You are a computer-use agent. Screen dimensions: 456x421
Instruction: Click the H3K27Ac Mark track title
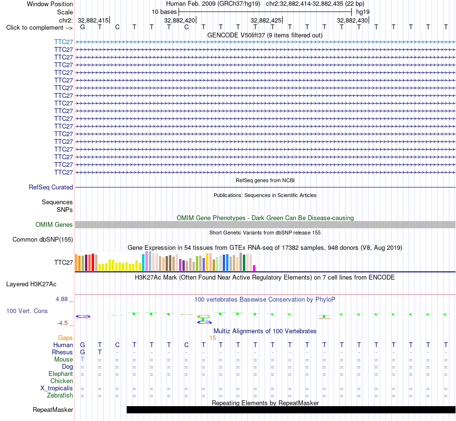[264, 277]
